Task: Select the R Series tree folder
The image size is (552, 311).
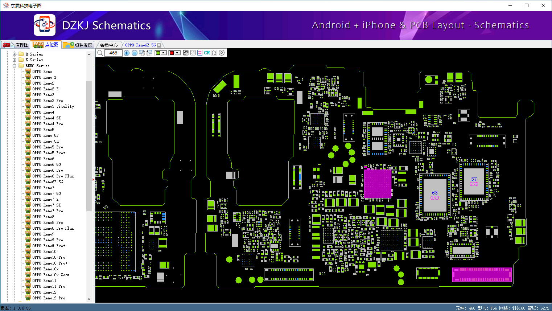Action: pos(34,54)
